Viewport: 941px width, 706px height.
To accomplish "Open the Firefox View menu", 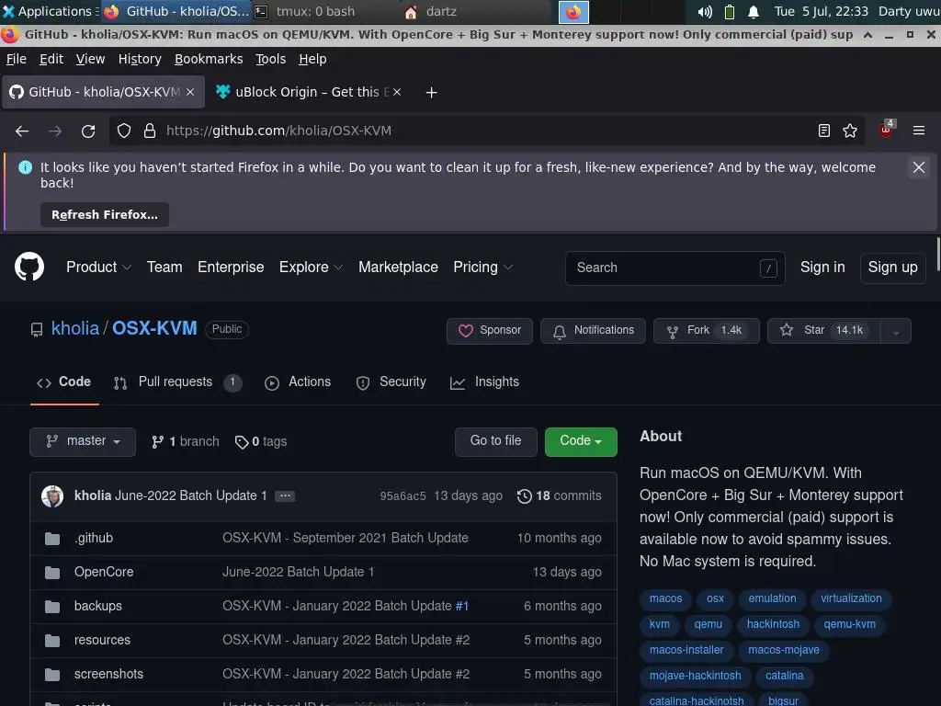I will [x=90, y=60].
